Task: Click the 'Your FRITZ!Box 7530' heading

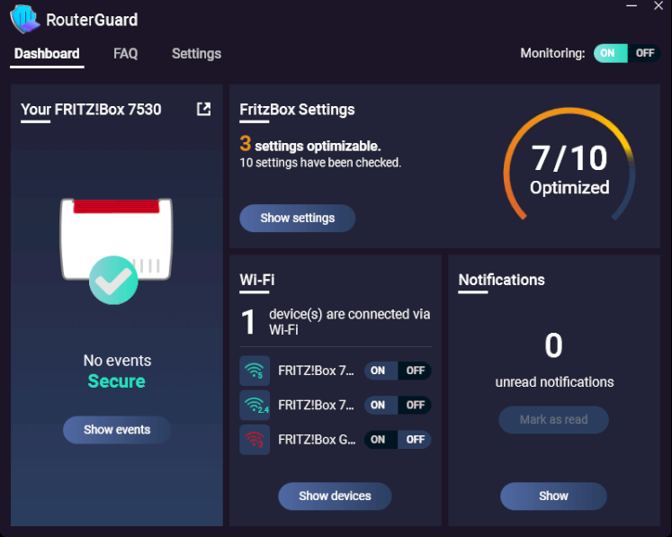Action: [91, 110]
